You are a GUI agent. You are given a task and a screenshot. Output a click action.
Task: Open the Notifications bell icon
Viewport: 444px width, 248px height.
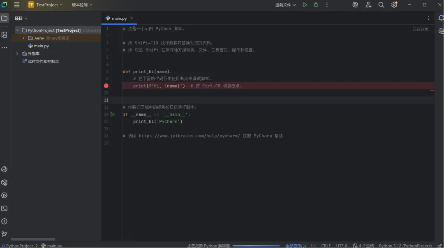pyautogui.click(x=441, y=18)
